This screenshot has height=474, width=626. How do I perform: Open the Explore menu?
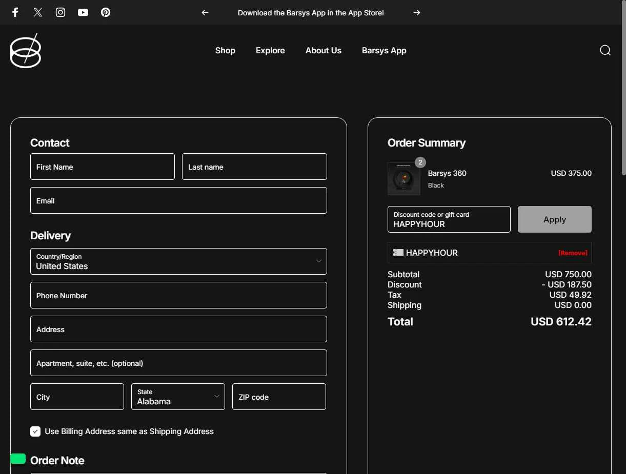(x=270, y=50)
